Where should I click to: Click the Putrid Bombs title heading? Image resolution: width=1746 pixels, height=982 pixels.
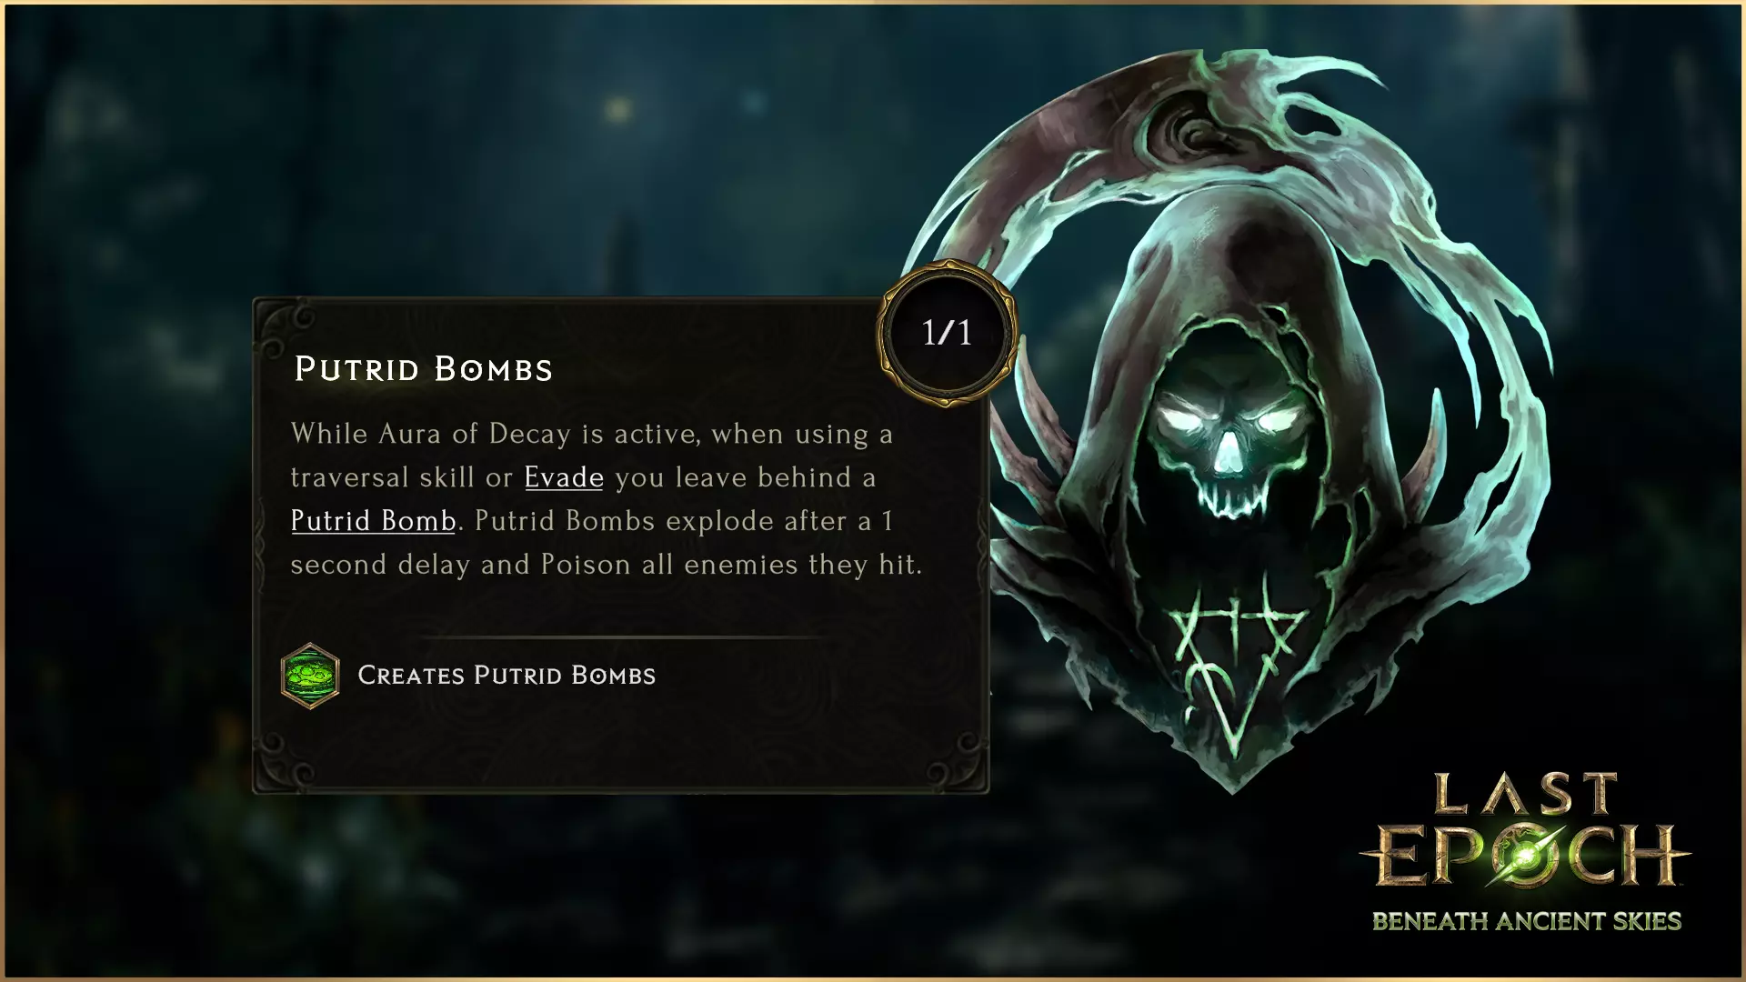click(x=424, y=369)
